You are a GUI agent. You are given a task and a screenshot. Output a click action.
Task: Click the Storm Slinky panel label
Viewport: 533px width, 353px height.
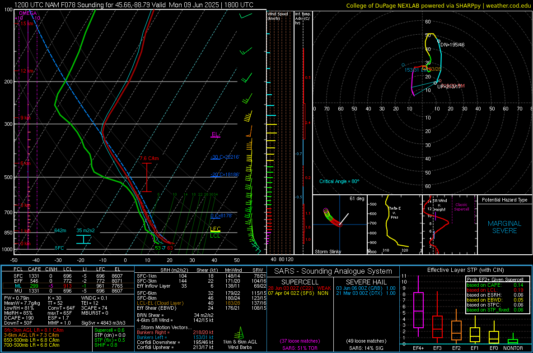(327, 252)
